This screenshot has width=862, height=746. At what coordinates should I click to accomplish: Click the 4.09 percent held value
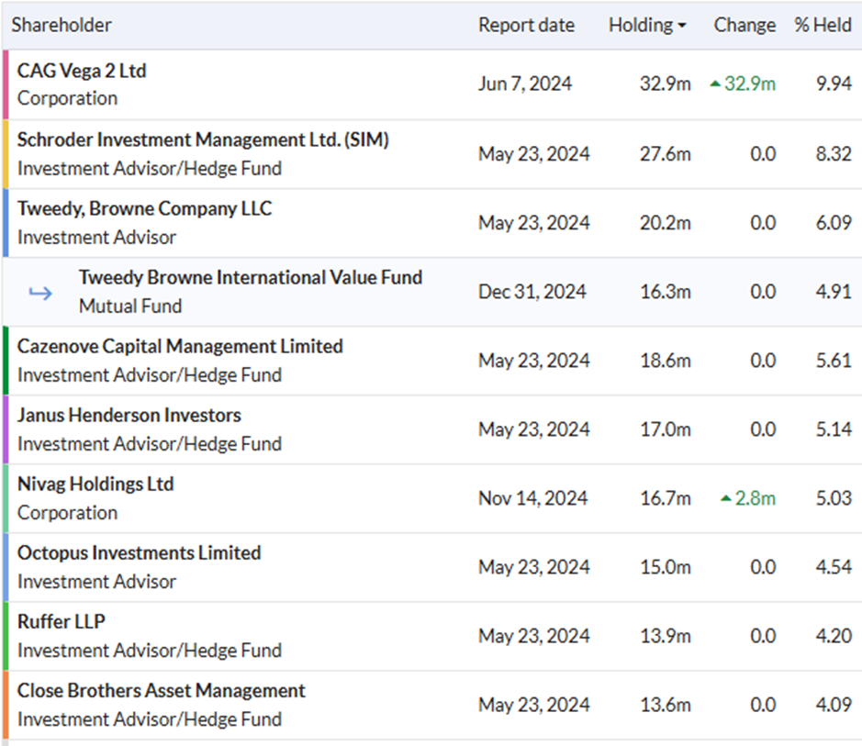834,705
